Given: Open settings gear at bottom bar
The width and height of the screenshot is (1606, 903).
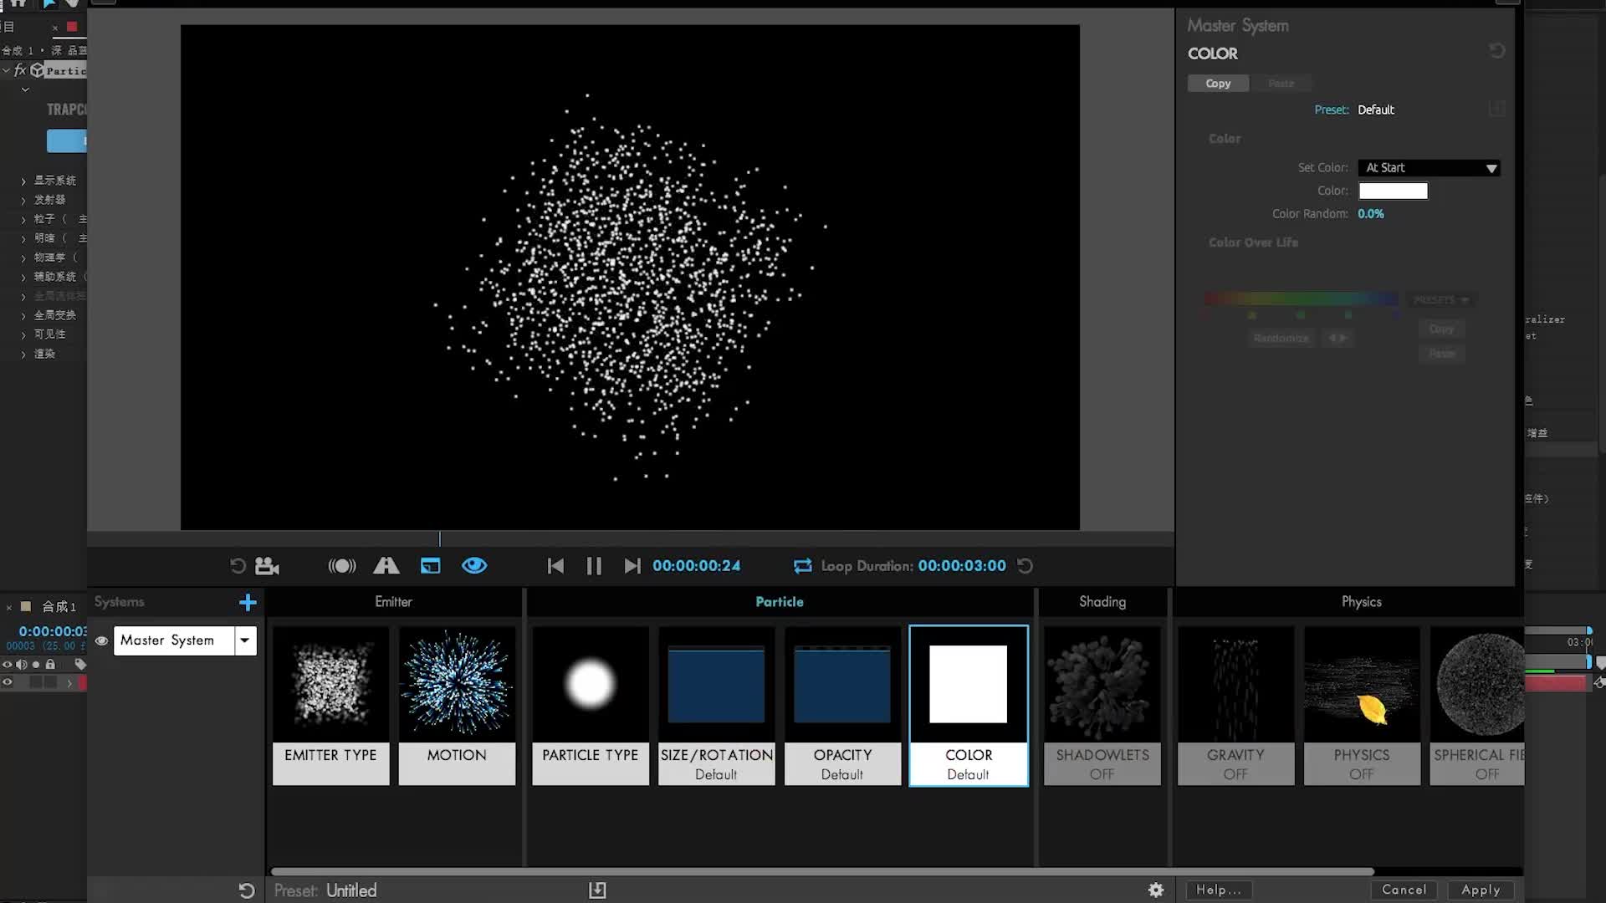Looking at the screenshot, I should (x=1156, y=890).
